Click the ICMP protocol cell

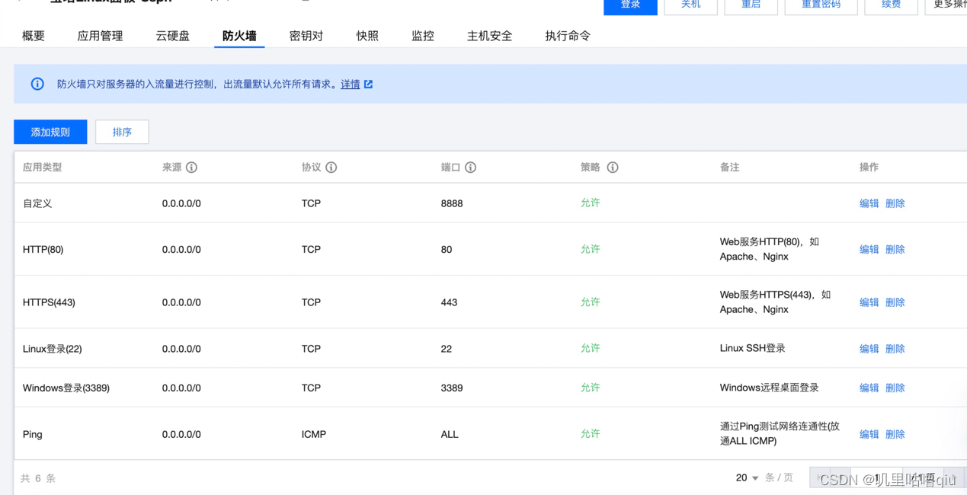click(x=314, y=434)
